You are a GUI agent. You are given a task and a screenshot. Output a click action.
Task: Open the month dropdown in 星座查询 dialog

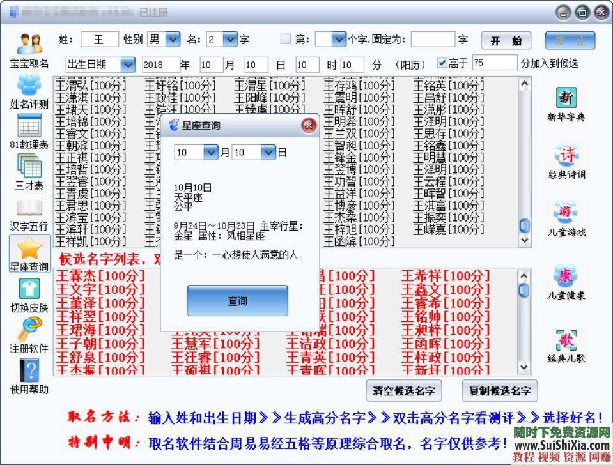pos(212,153)
